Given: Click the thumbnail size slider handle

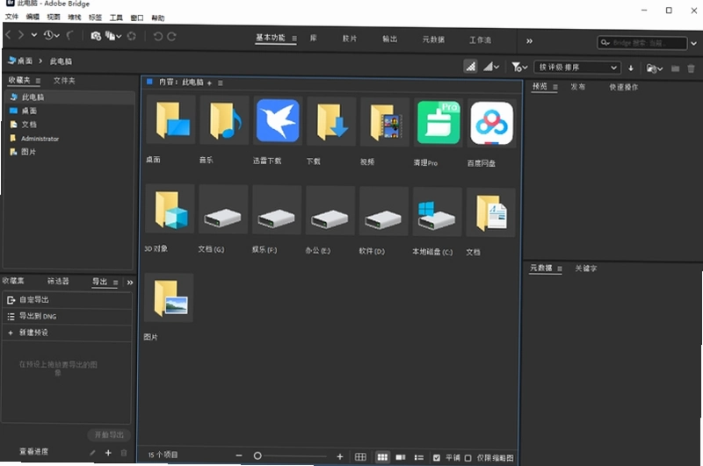Looking at the screenshot, I should pos(257,455).
